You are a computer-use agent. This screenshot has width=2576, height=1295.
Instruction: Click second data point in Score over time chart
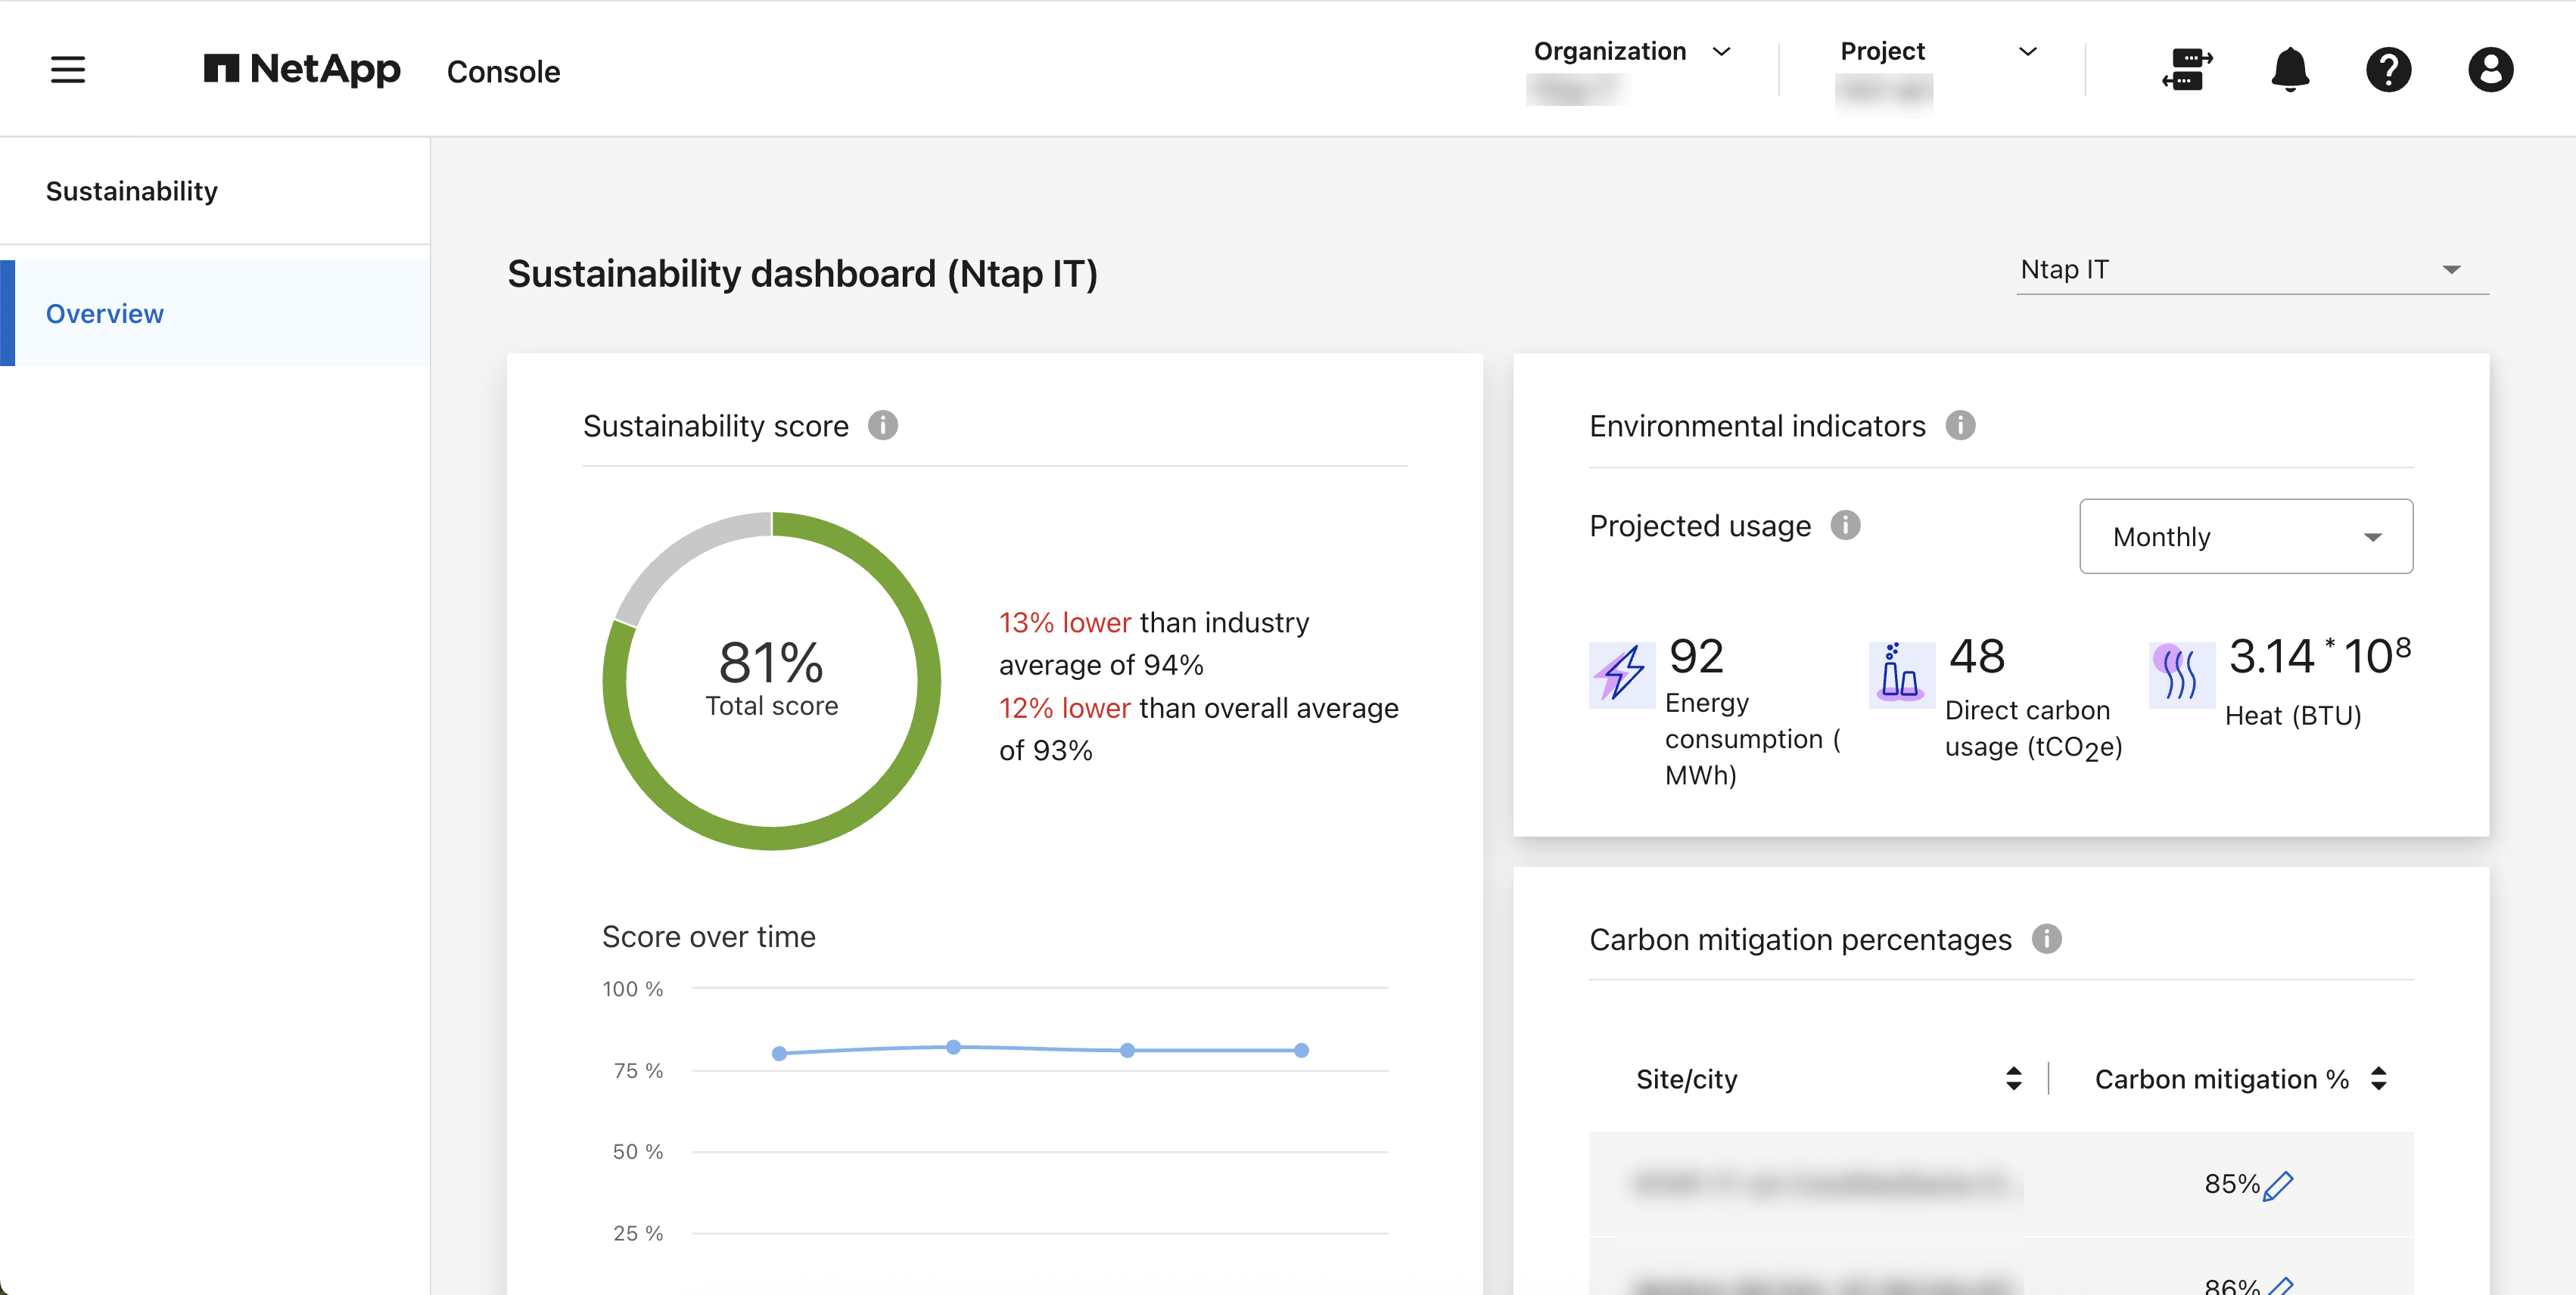953,1047
